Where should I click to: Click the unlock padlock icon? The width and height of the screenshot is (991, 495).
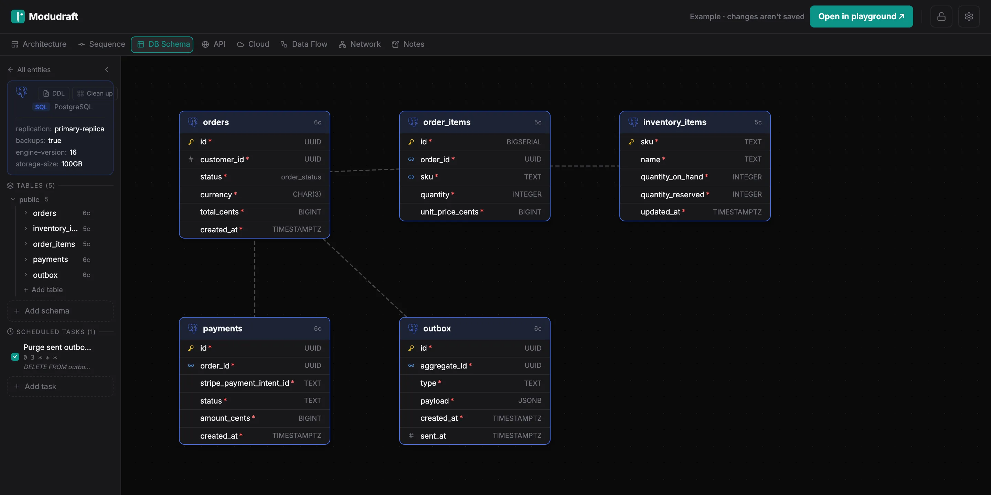click(941, 16)
